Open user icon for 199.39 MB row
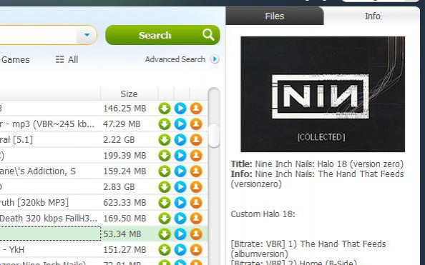This screenshot has width=425, height=265. point(196,156)
